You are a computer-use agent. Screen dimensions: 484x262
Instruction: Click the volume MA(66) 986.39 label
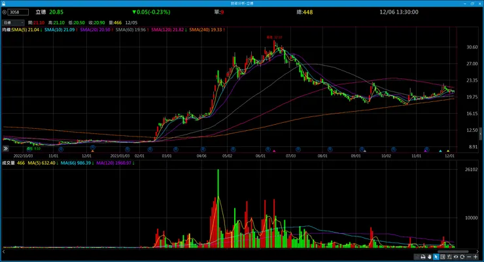77,163
